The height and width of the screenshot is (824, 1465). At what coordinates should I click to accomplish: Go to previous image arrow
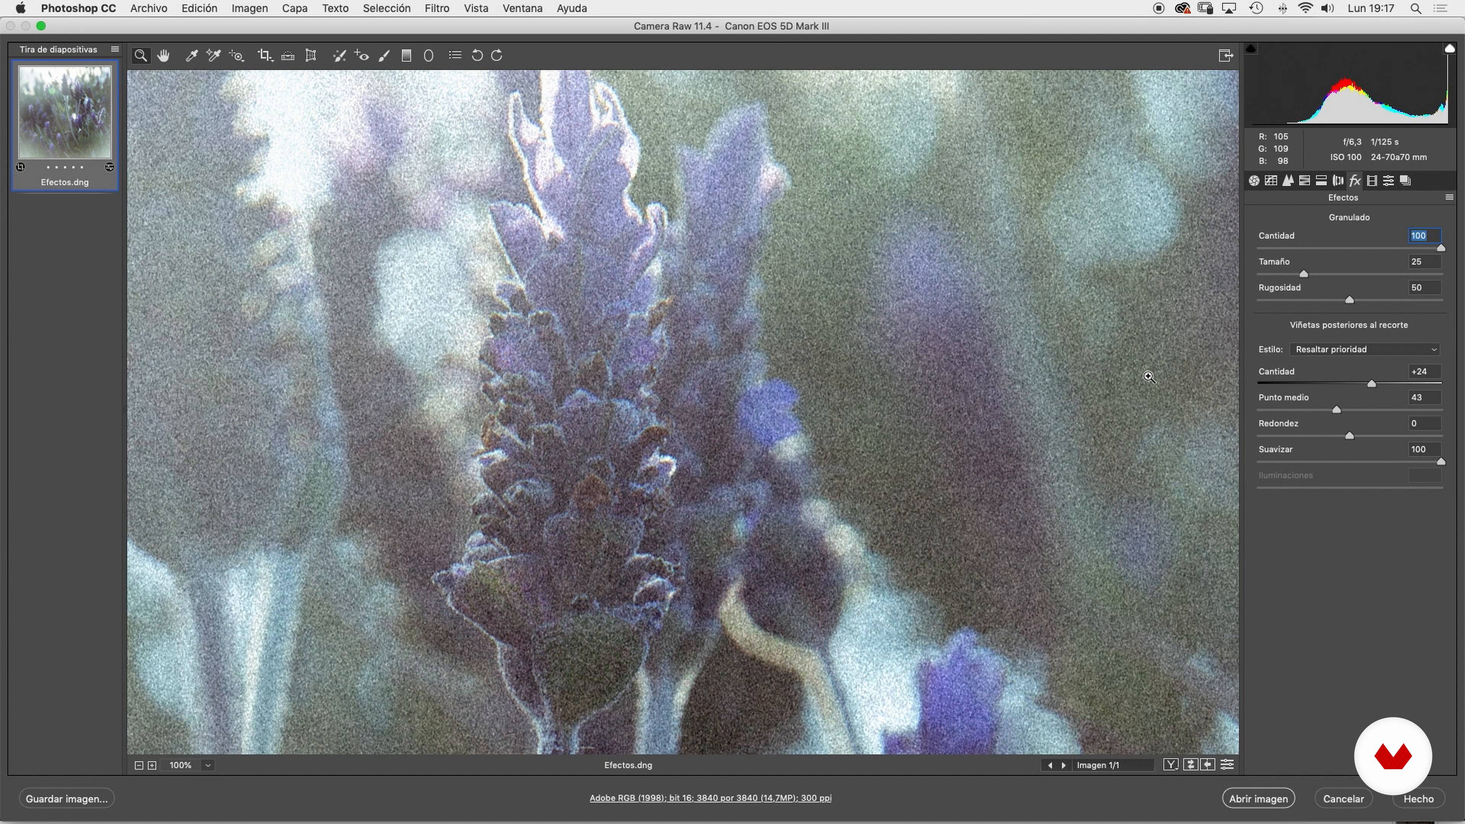[x=1050, y=765]
